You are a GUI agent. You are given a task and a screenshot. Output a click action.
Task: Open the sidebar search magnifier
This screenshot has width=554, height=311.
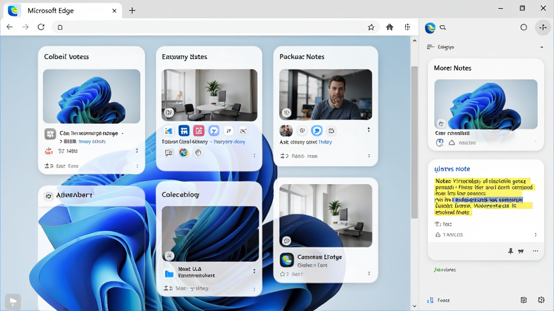coord(443,28)
